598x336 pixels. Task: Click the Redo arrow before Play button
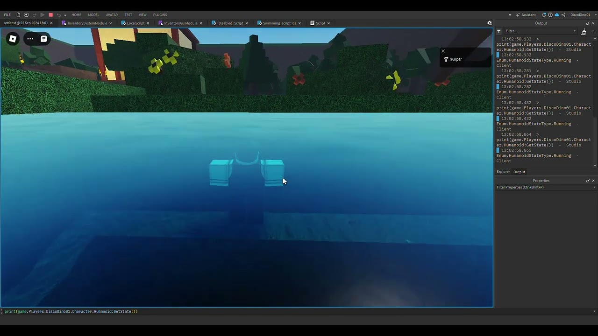point(34,15)
